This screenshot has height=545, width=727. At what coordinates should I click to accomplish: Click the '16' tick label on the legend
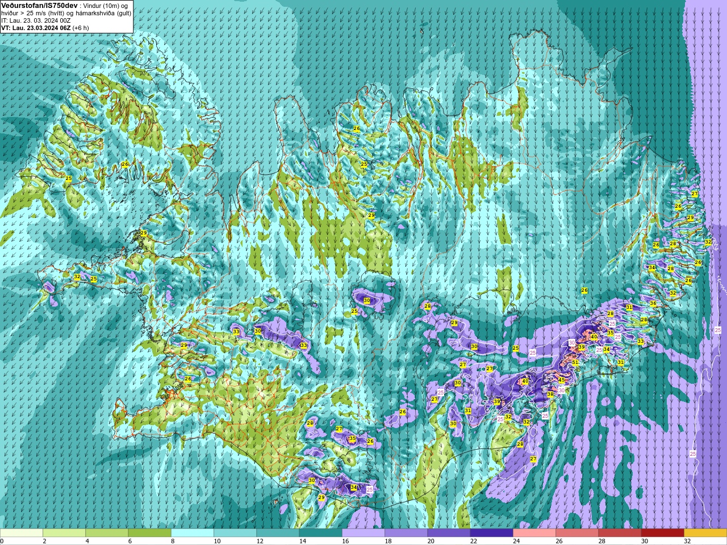[x=346, y=541]
